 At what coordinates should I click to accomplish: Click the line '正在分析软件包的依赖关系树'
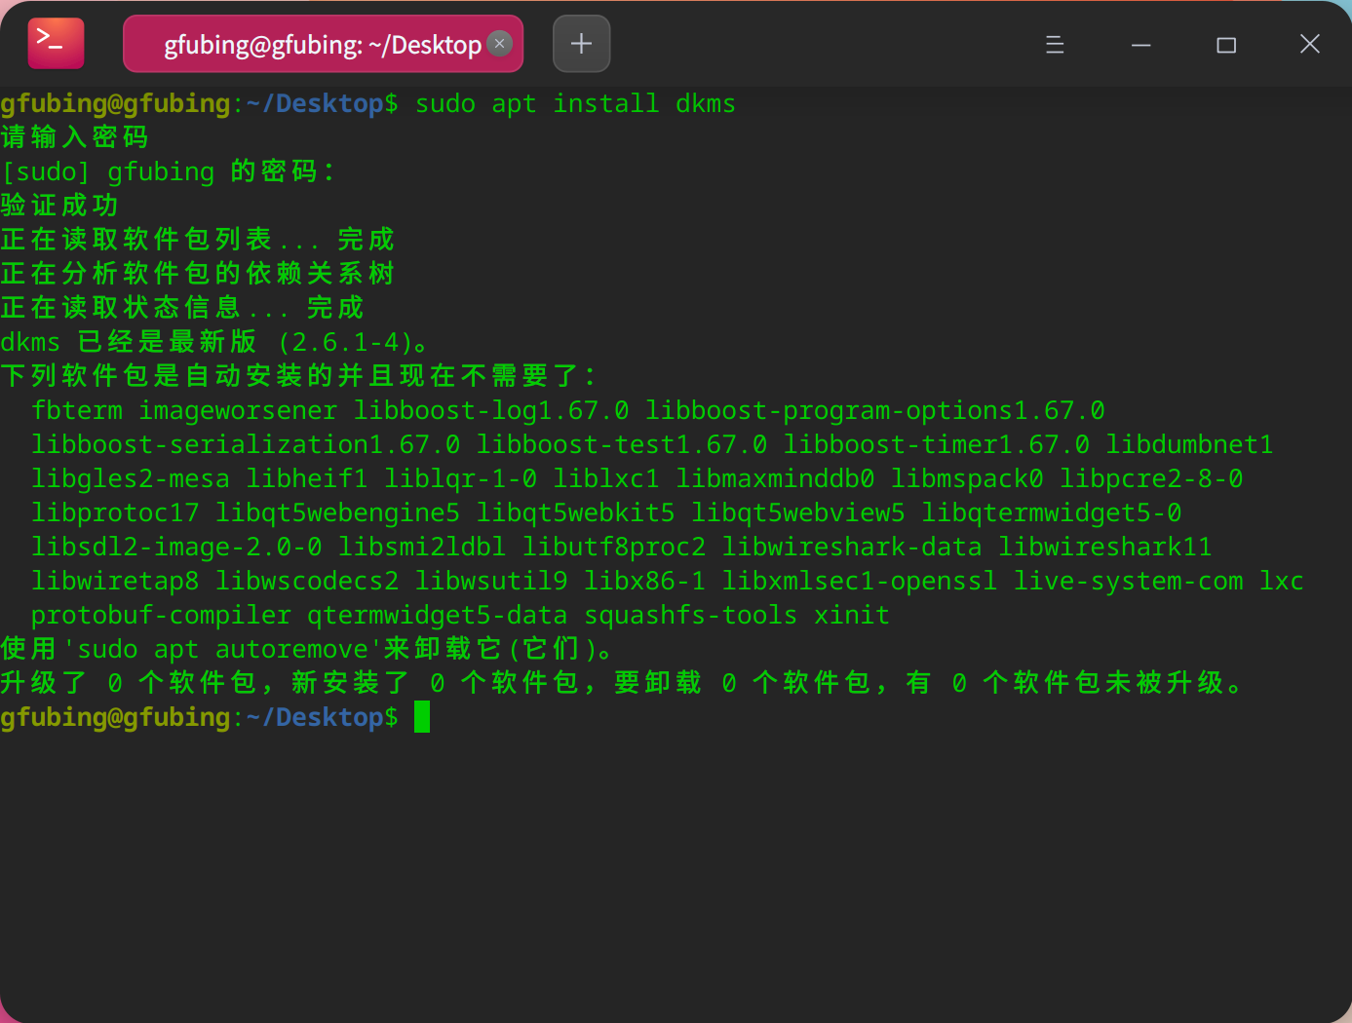click(x=197, y=274)
